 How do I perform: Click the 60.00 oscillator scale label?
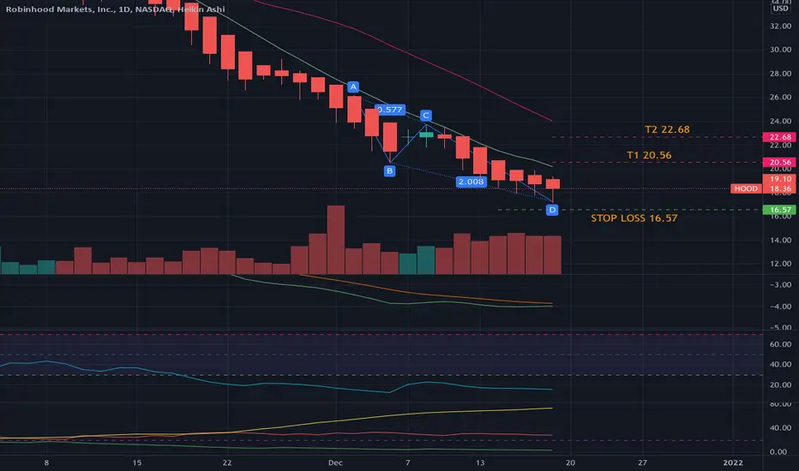(x=780, y=344)
